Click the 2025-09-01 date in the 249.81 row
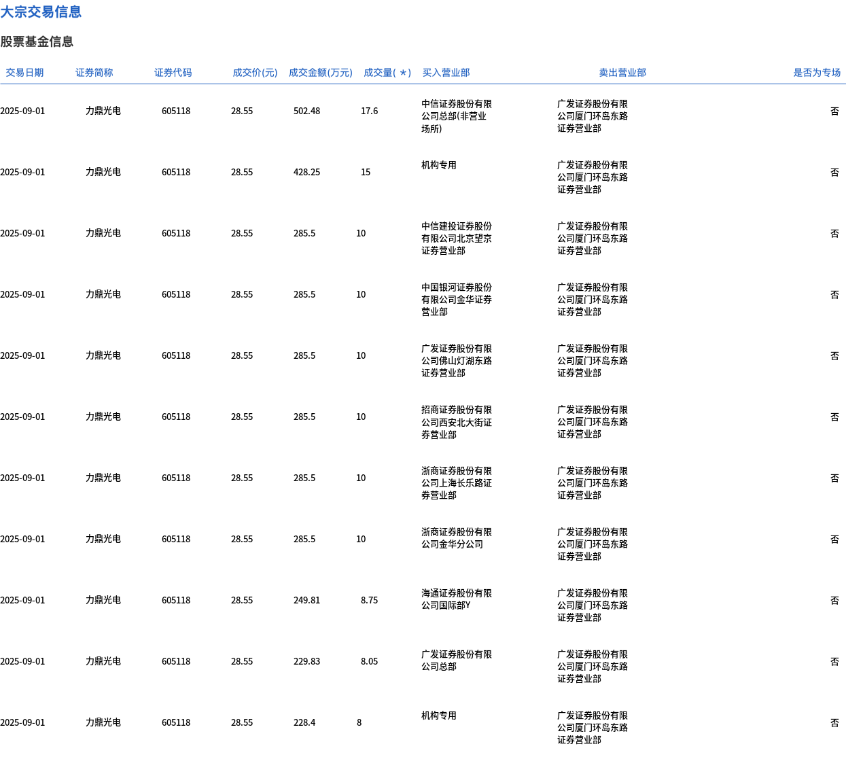 (22, 600)
